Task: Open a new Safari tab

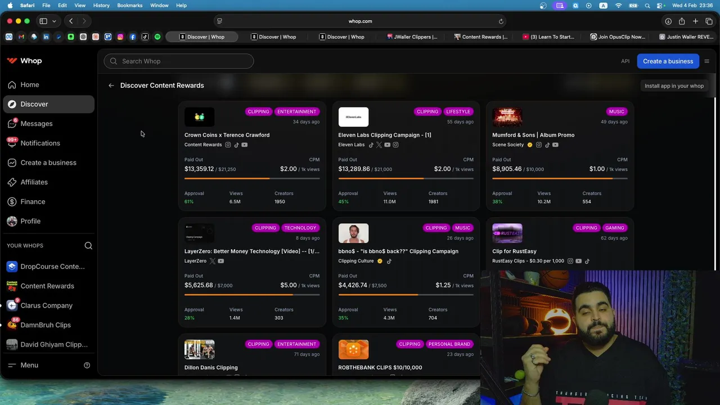Action: [695, 21]
